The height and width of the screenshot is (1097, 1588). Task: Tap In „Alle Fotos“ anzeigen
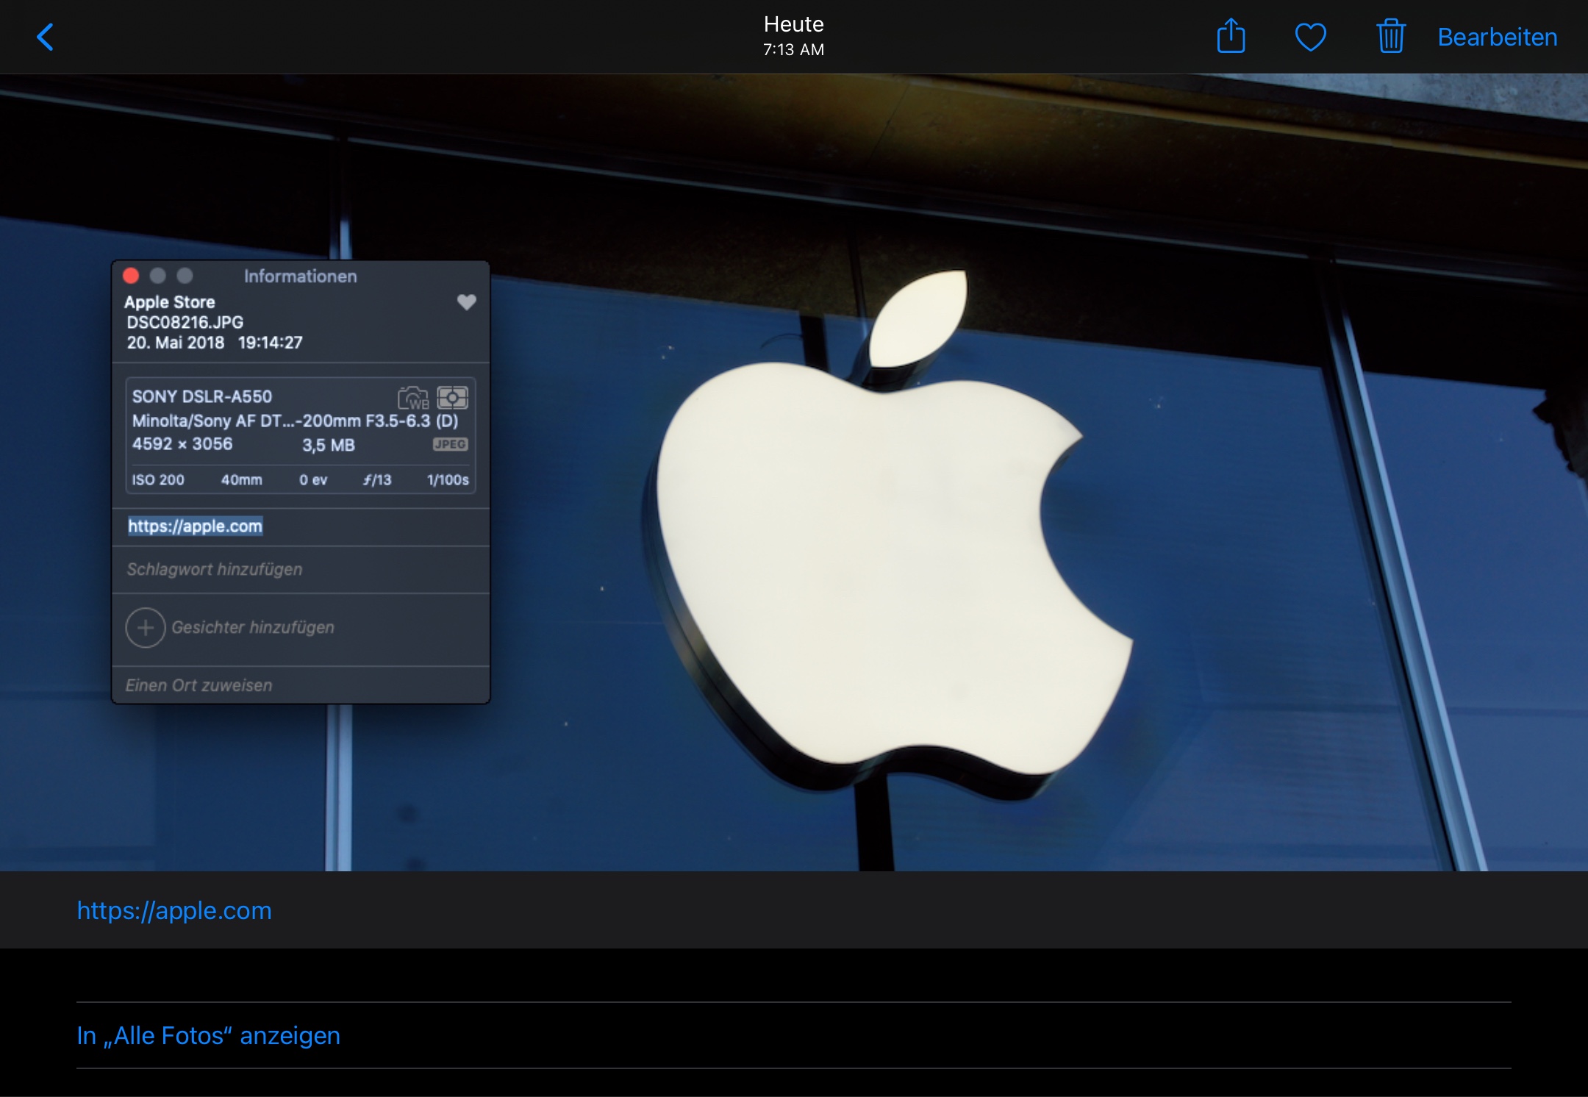(208, 1035)
